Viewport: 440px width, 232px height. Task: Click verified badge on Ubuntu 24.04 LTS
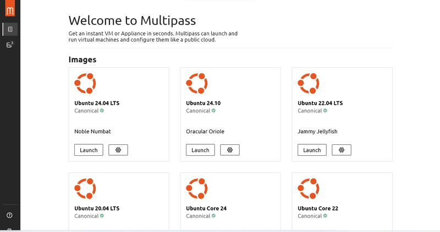click(x=102, y=111)
